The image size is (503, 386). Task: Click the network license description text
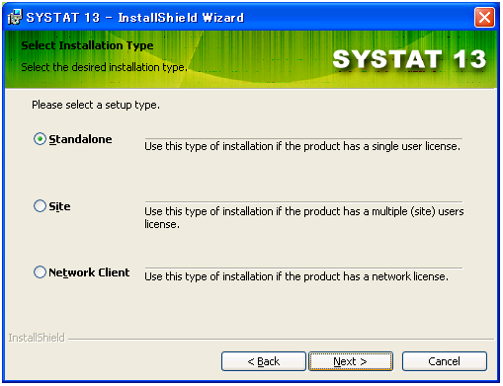pyautogui.click(x=296, y=276)
